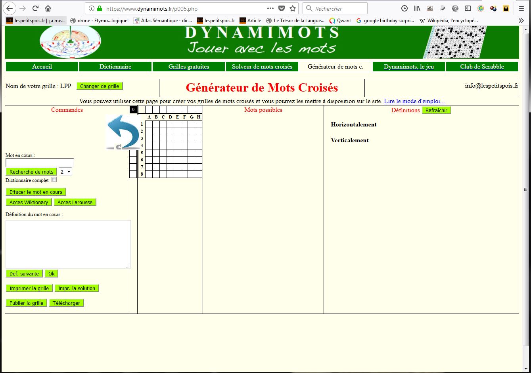Toggle the sidebar view icon in toolbar
This screenshot has height=373, width=531.
468,8
